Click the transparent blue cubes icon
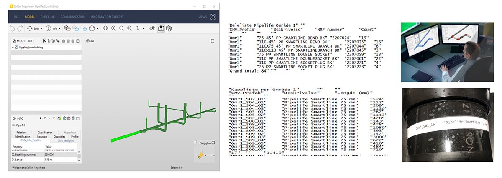The width and height of the screenshot is (502, 178). (75, 28)
